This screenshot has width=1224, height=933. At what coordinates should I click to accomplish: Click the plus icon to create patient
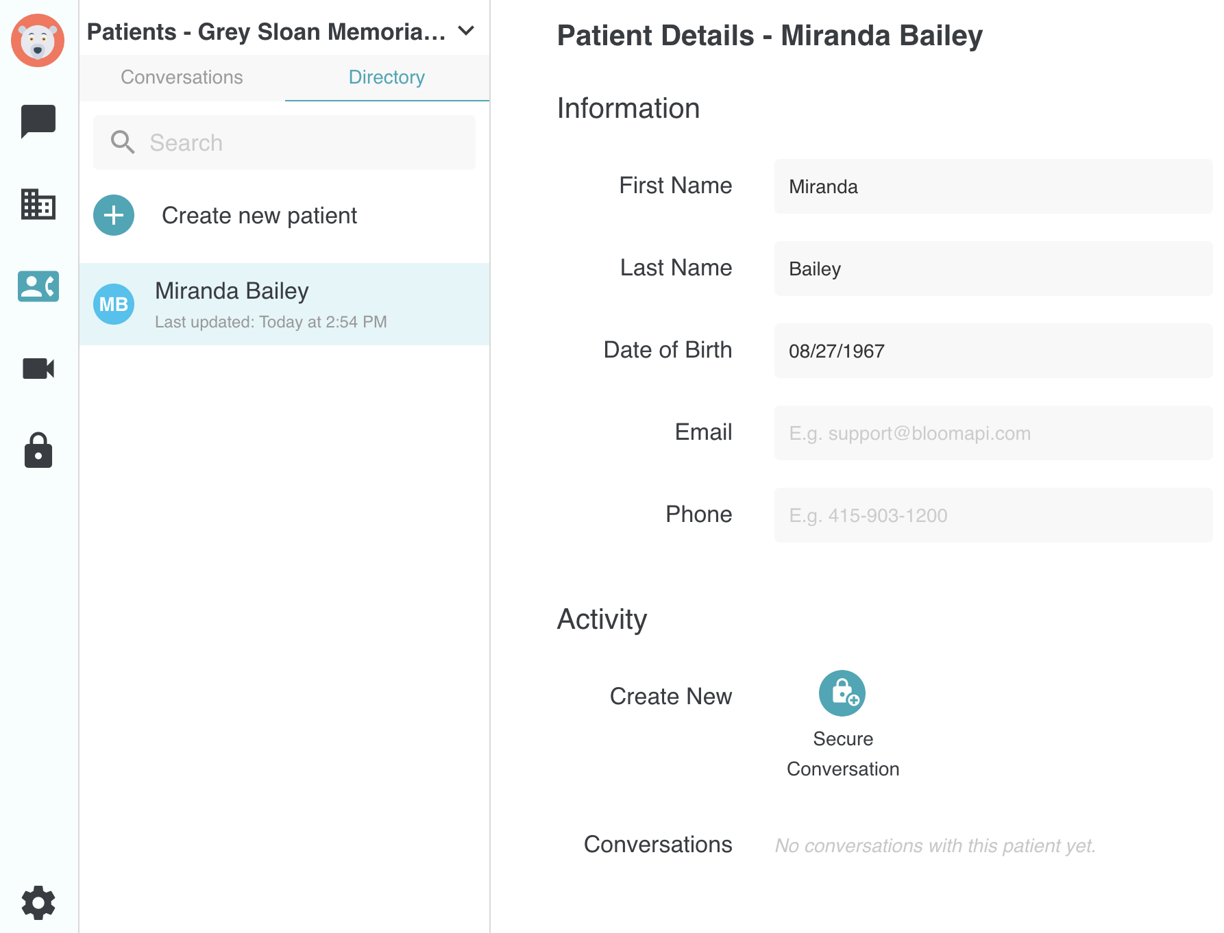click(x=114, y=215)
